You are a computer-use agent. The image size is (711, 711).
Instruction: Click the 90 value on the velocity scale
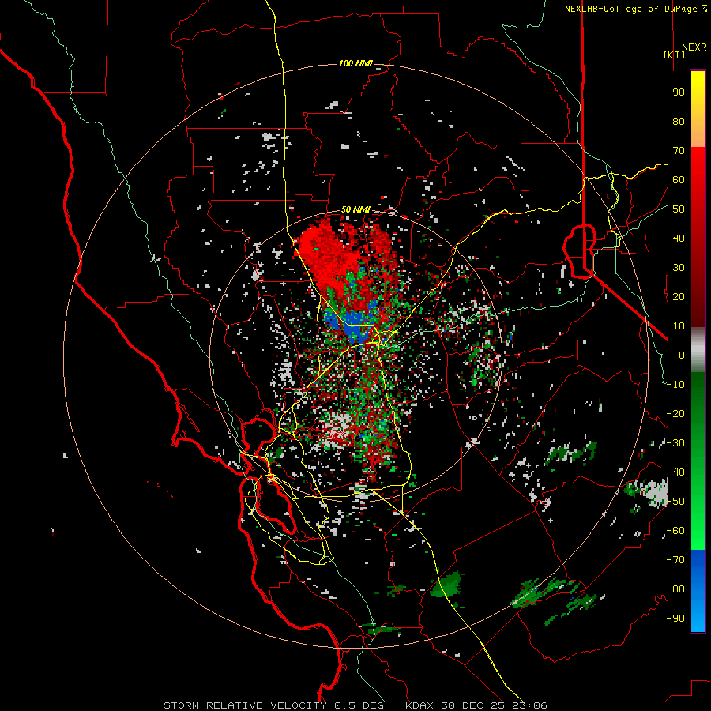pos(679,92)
